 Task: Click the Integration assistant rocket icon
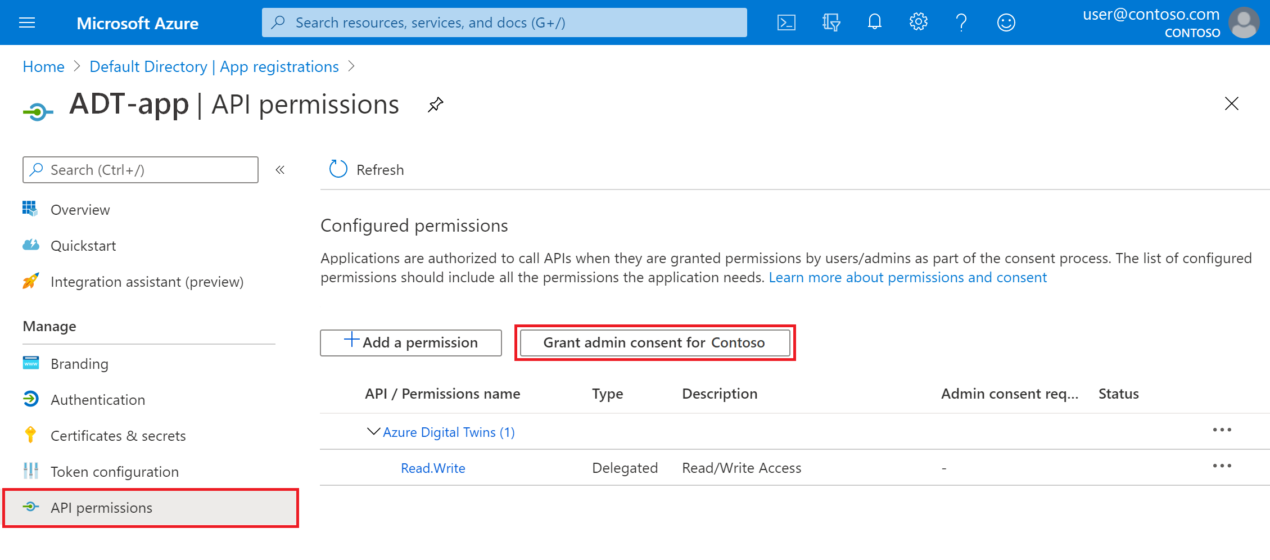tap(30, 281)
